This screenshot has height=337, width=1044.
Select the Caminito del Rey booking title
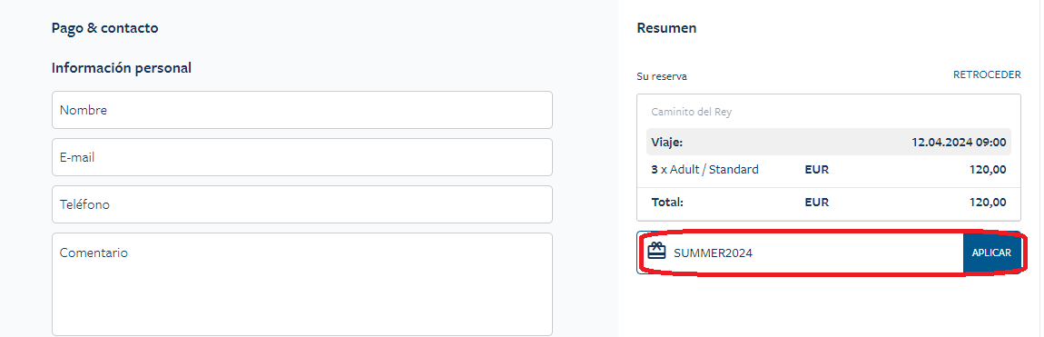click(x=691, y=112)
